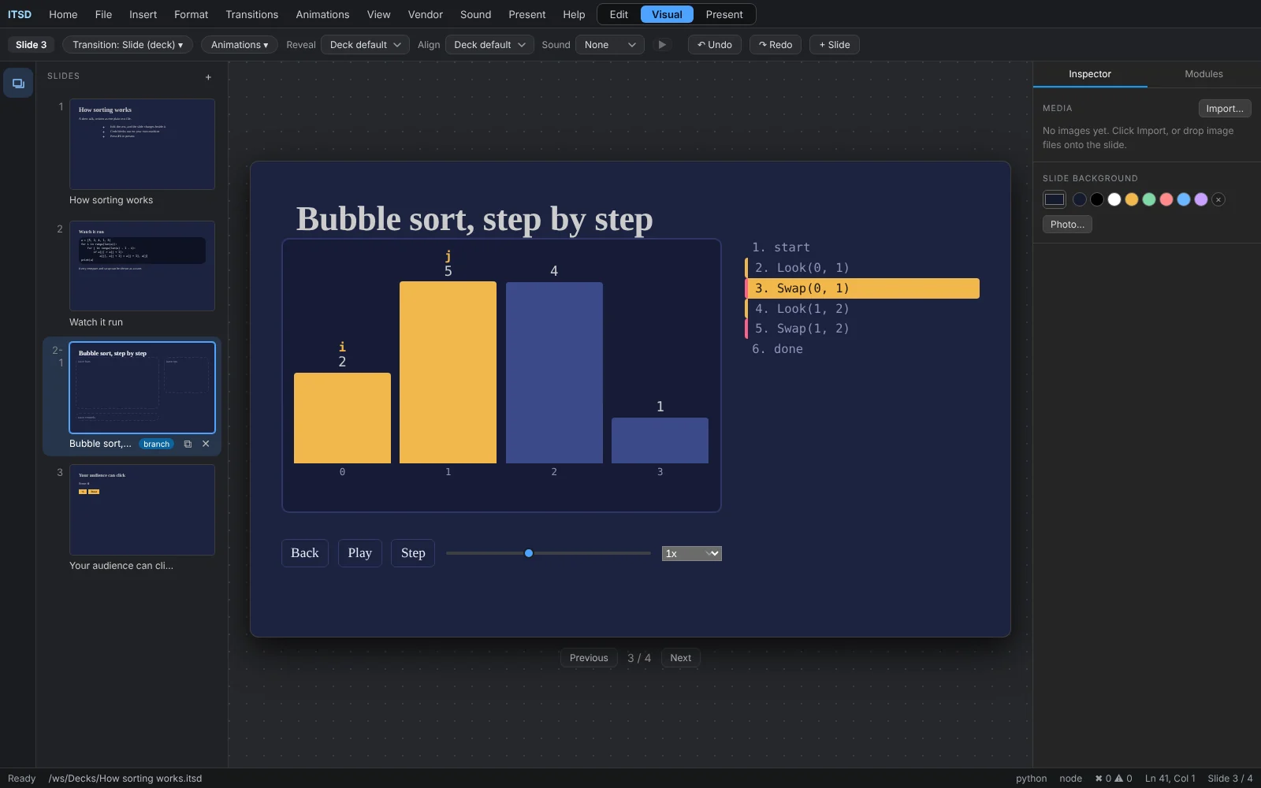
Task: Open the Animations dropdown
Action: tap(240, 45)
